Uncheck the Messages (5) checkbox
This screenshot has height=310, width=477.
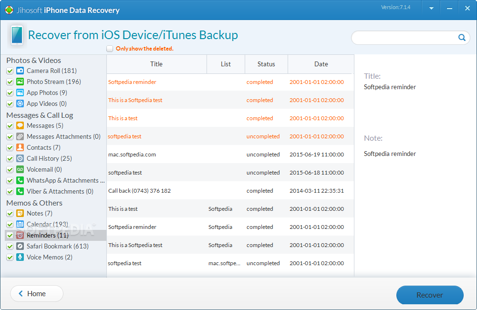tap(10, 125)
